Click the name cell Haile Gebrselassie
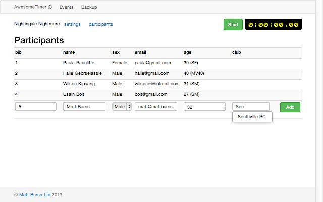This screenshot has height=202, width=323. tap(82, 73)
